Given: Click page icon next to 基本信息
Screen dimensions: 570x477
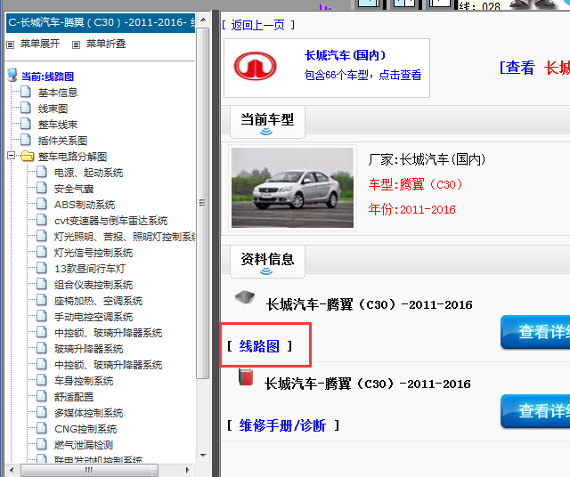Looking at the screenshot, I should point(26,92).
